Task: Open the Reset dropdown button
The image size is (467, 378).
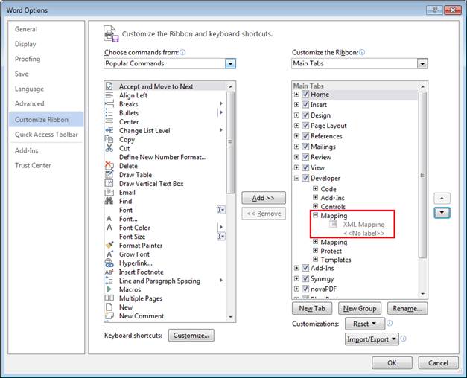Action: (x=365, y=324)
